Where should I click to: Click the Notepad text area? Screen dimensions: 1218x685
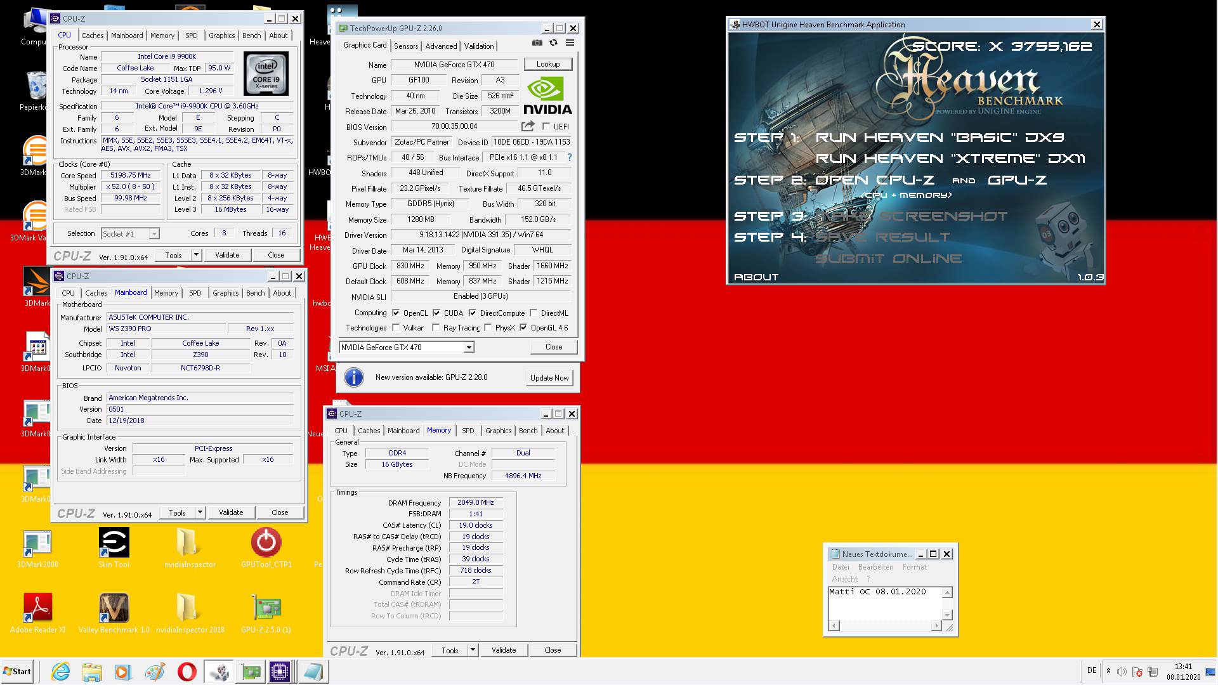884,604
